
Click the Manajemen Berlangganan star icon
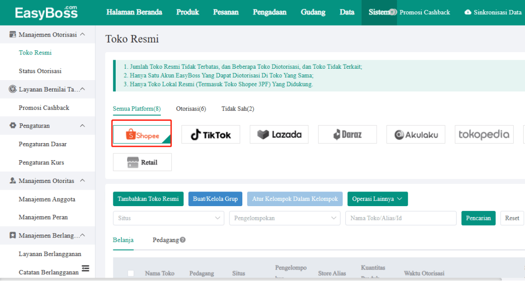[x=13, y=236]
